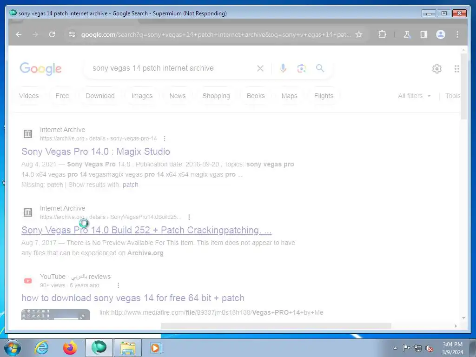This screenshot has height=357, width=476.
Task: Go back with the browser back arrow
Action: 19,34
